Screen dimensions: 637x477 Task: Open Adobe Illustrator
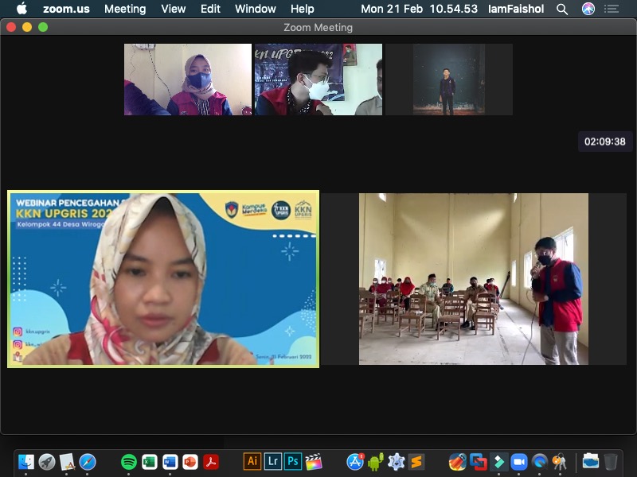coord(252,460)
